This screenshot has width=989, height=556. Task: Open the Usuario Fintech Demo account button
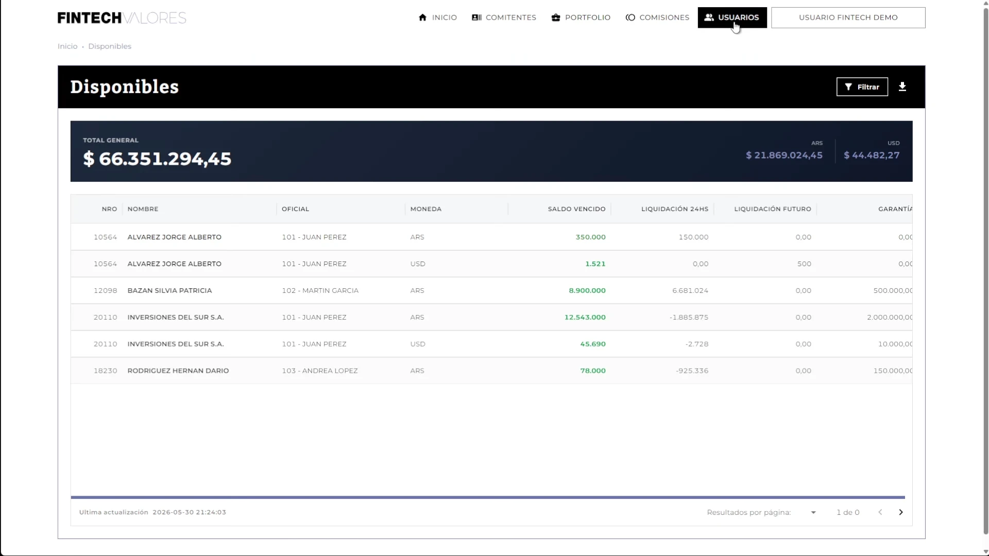[x=848, y=18]
